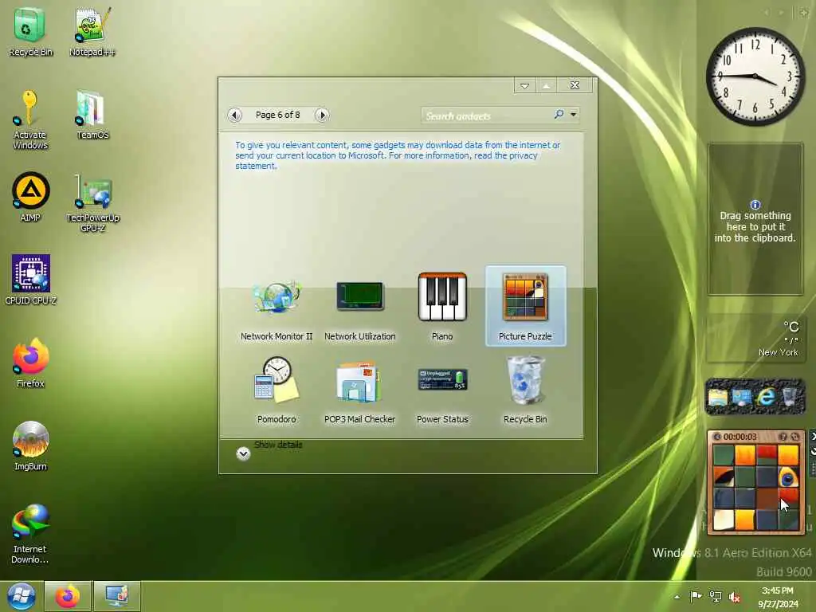Select the Picture Puzzle gadget

(525, 306)
